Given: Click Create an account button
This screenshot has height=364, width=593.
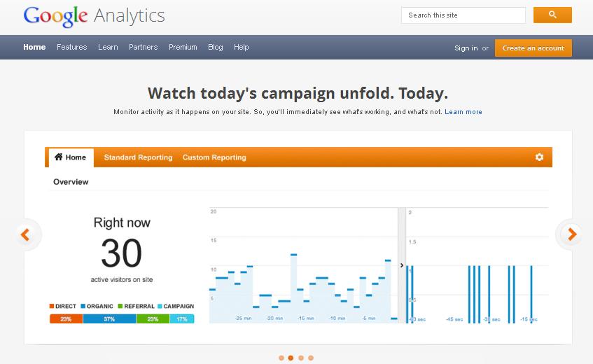Looking at the screenshot, I should click(533, 48).
